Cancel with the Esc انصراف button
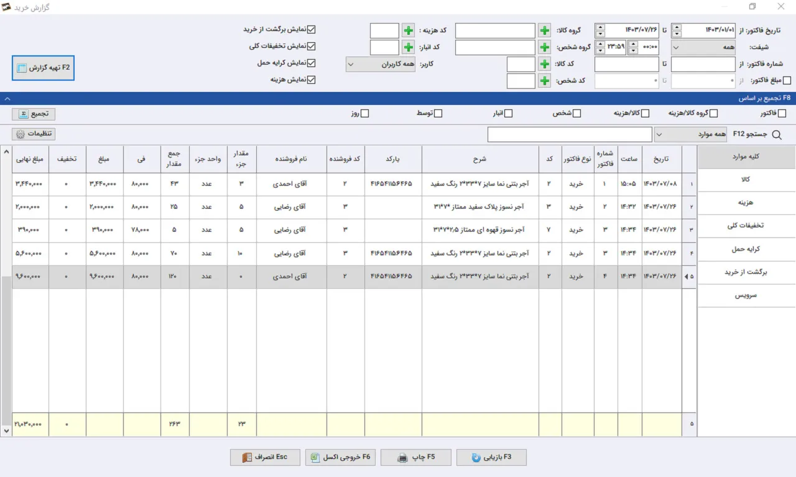 (265, 458)
